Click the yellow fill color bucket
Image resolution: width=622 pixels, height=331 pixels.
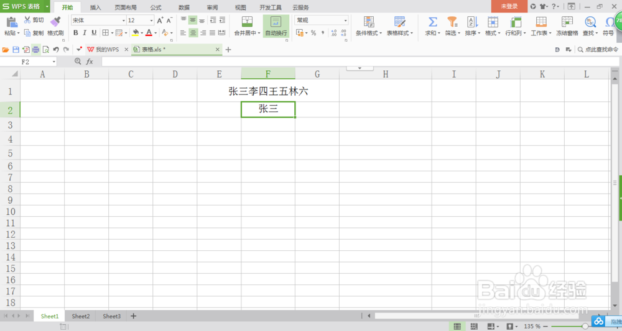point(135,33)
